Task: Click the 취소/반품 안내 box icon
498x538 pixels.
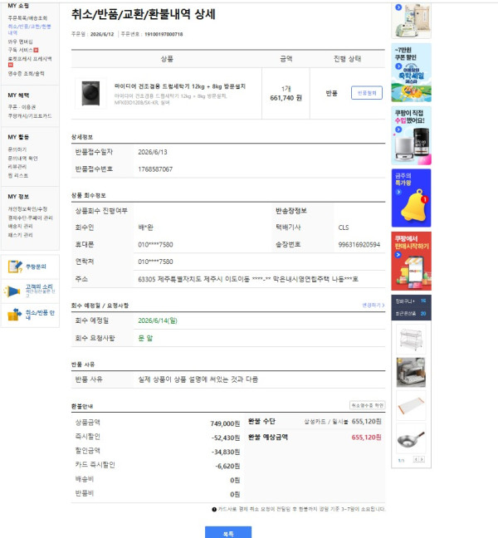Action: coord(14,315)
